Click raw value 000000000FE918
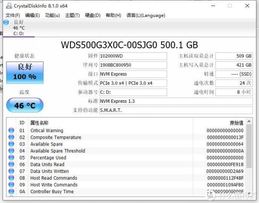259x203 pixels. tap(225, 164)
